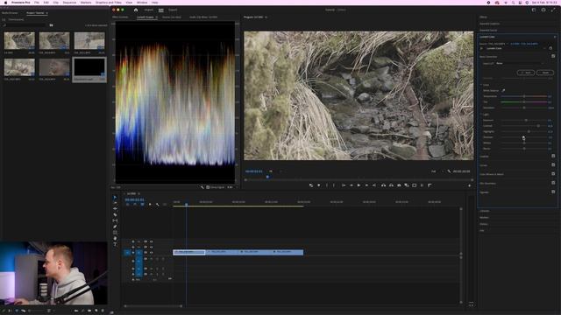Click the Project panel search field
The image size is (561, 315).
[x=25, y=25]
